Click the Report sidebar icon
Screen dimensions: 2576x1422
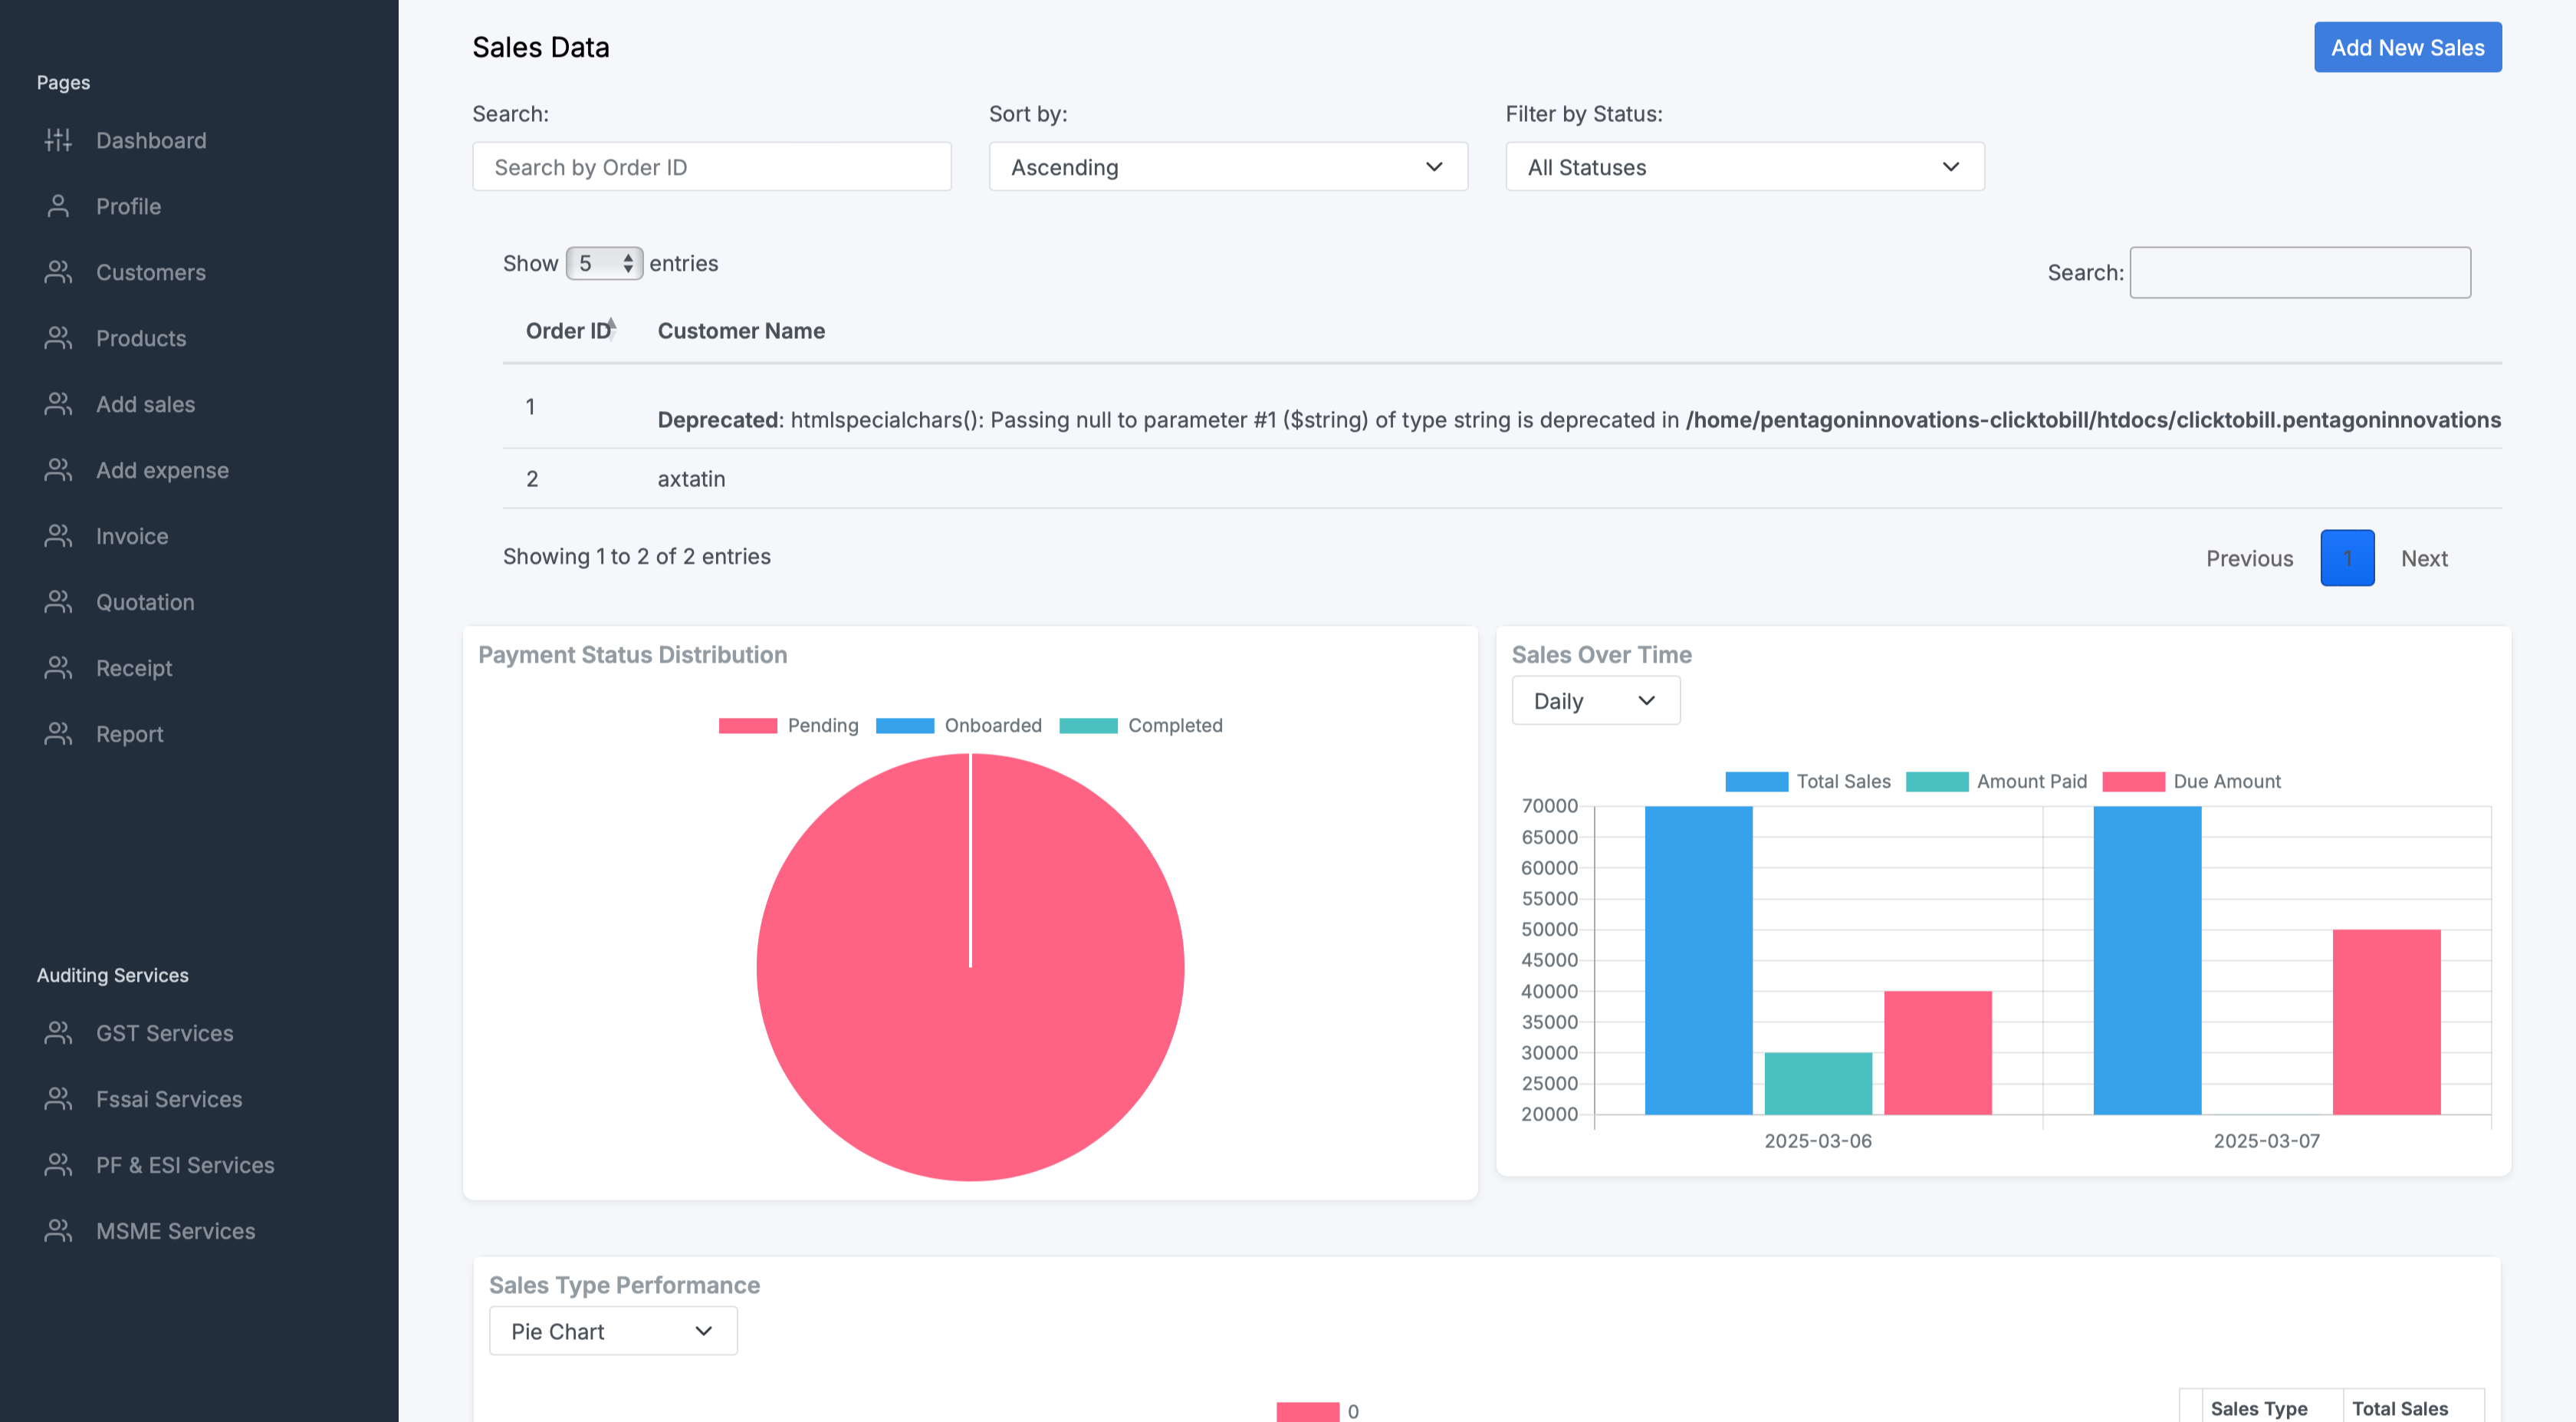pyautogui.click(x=58, y=735)
